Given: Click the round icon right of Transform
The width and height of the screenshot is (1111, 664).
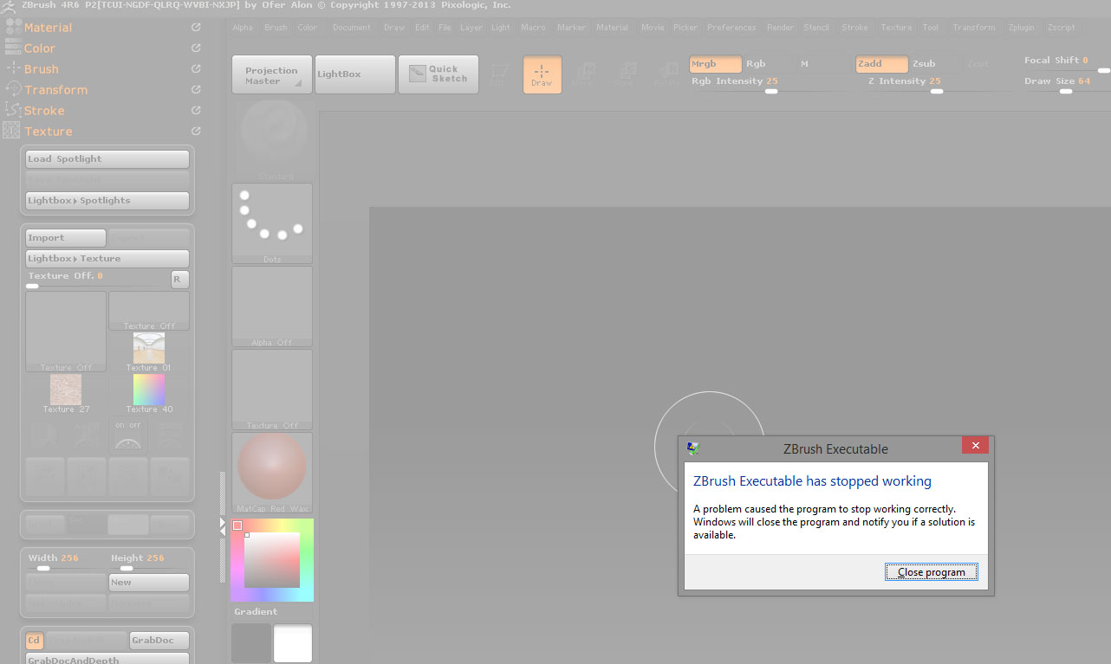Looking at the screenshot, I should tap(196, 90).
